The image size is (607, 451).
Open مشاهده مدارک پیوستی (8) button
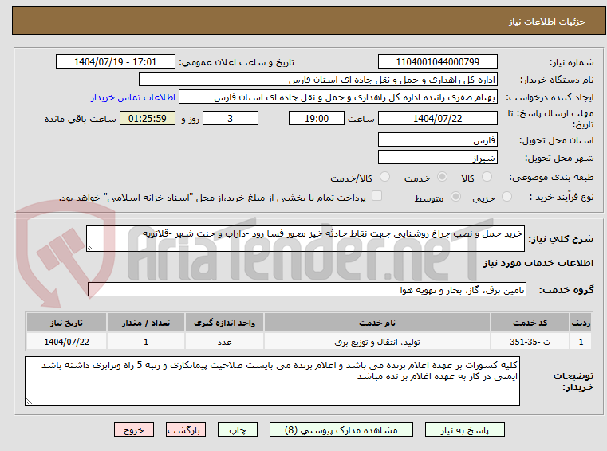(341, 429)
